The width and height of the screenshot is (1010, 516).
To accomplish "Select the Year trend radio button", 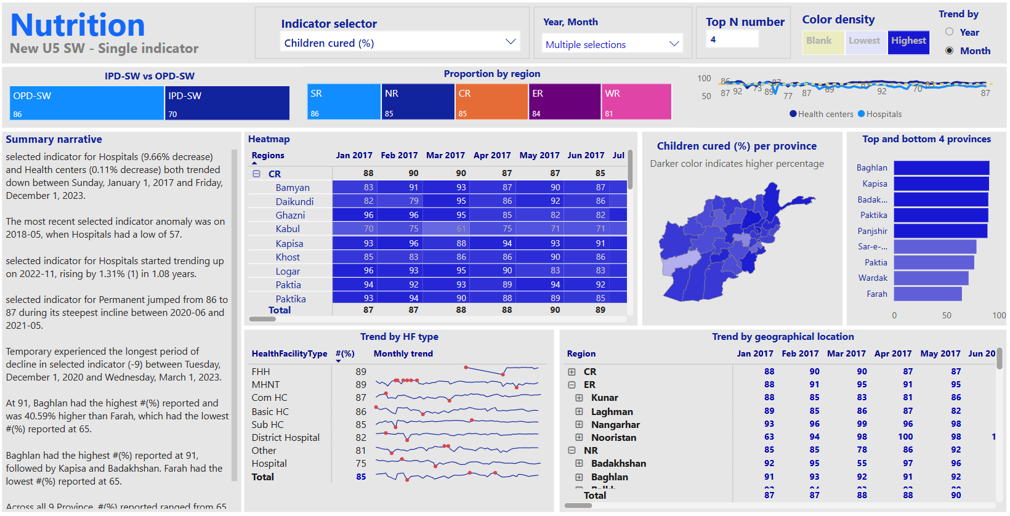I will pos(949,32).
